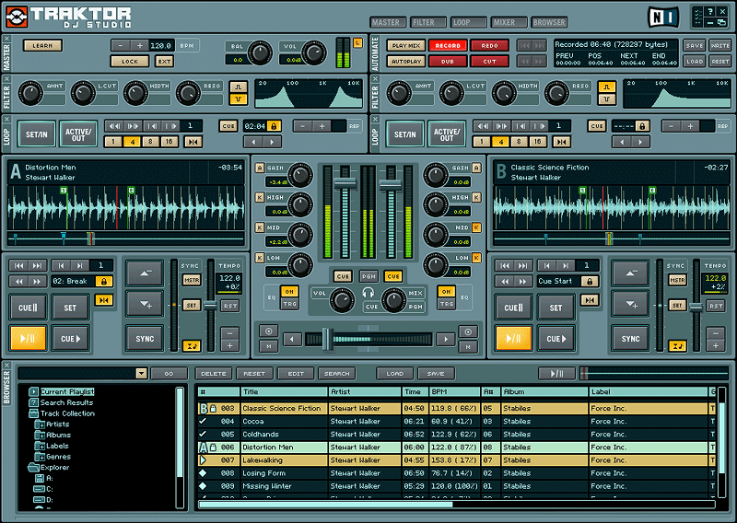Click the crossfader slider handle
The image size is (737, 523).
point(326,339)
